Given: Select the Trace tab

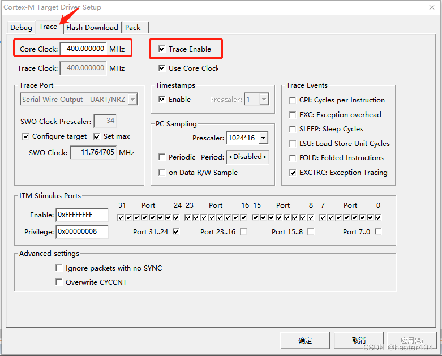Looking at the screenshot, I should pyautogui.click(x=48, y=27).
